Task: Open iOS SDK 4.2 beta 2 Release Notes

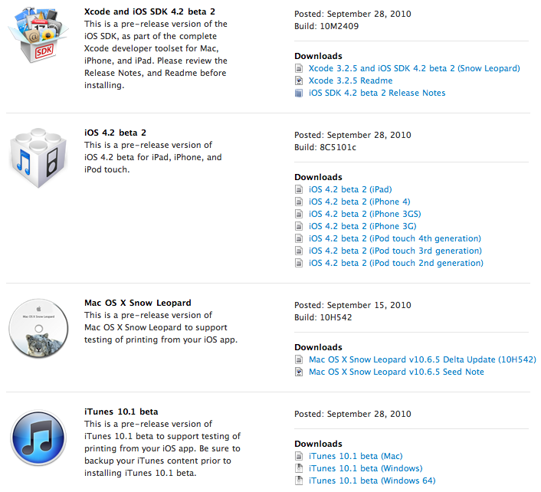Action: point(377,93)
